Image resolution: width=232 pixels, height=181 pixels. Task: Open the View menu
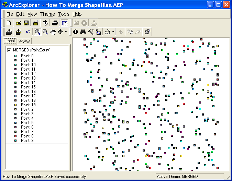32,14
